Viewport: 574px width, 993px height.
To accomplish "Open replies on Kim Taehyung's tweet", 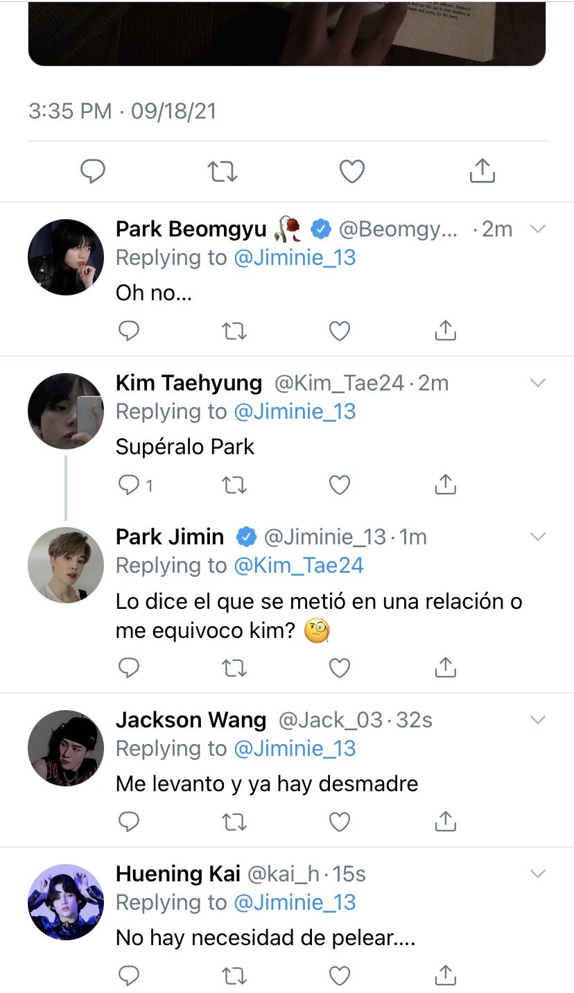I will (x=135, y=485).
